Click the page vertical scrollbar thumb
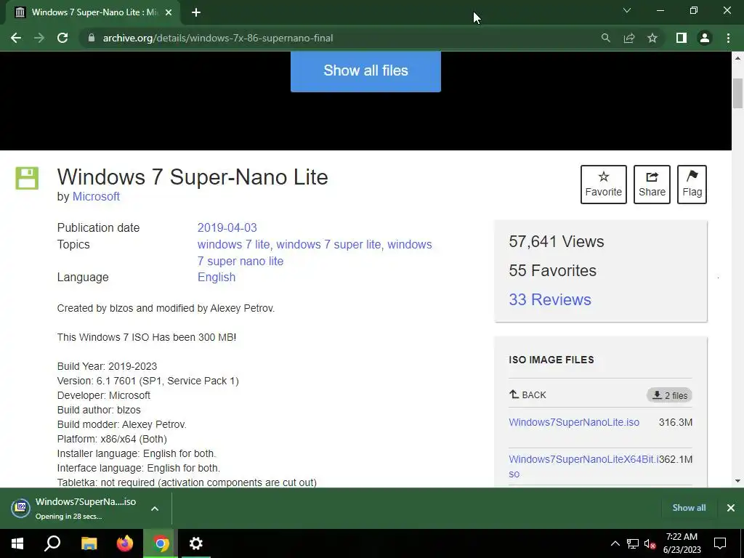Image resolution: width=744 pixels, height=558 pixels. [x=738, y=94]
